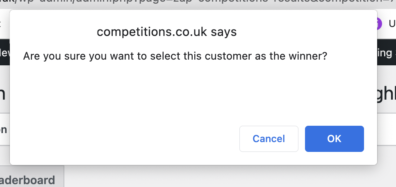396x187 pixels.
Task: Click the page heading letter on the left edge
Action: pyautogui.click(x=3, y=94)
